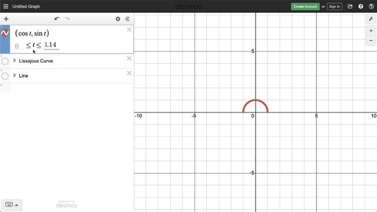Undo the last action

coord(57,18)
